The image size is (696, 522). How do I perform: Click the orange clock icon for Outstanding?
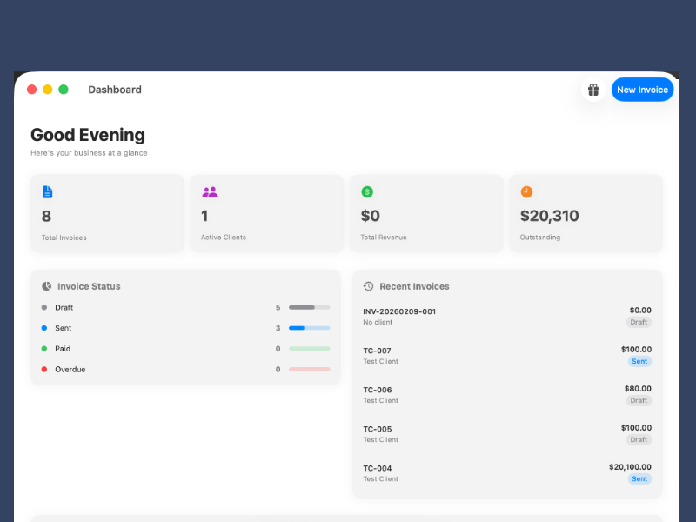point(526,191)
